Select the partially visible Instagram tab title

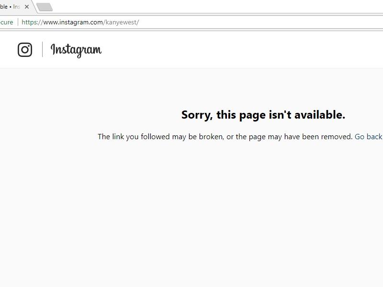10,7
